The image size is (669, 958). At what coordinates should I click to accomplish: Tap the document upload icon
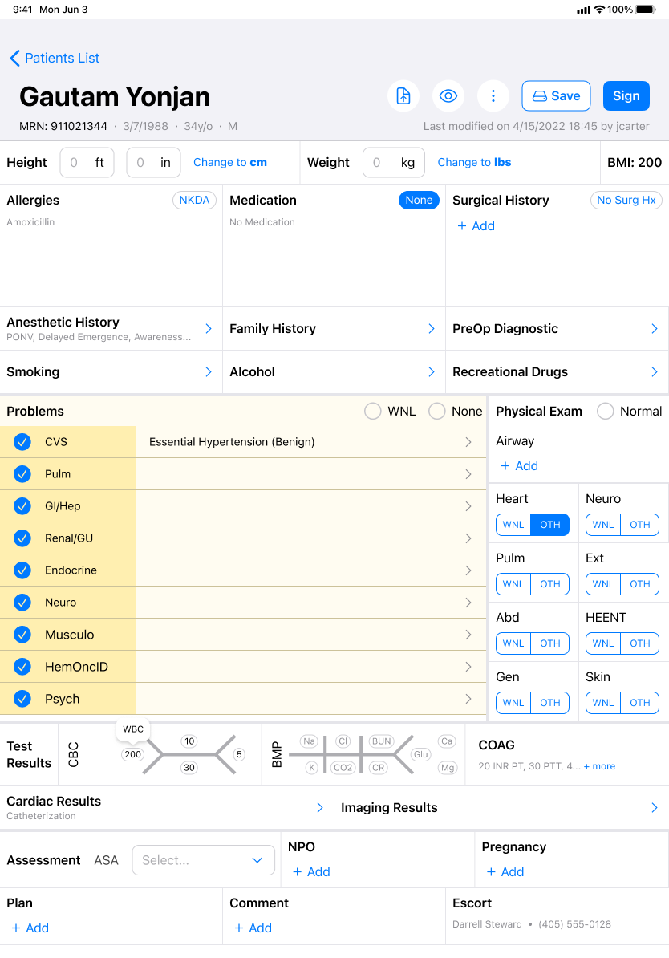pos(403,96)
